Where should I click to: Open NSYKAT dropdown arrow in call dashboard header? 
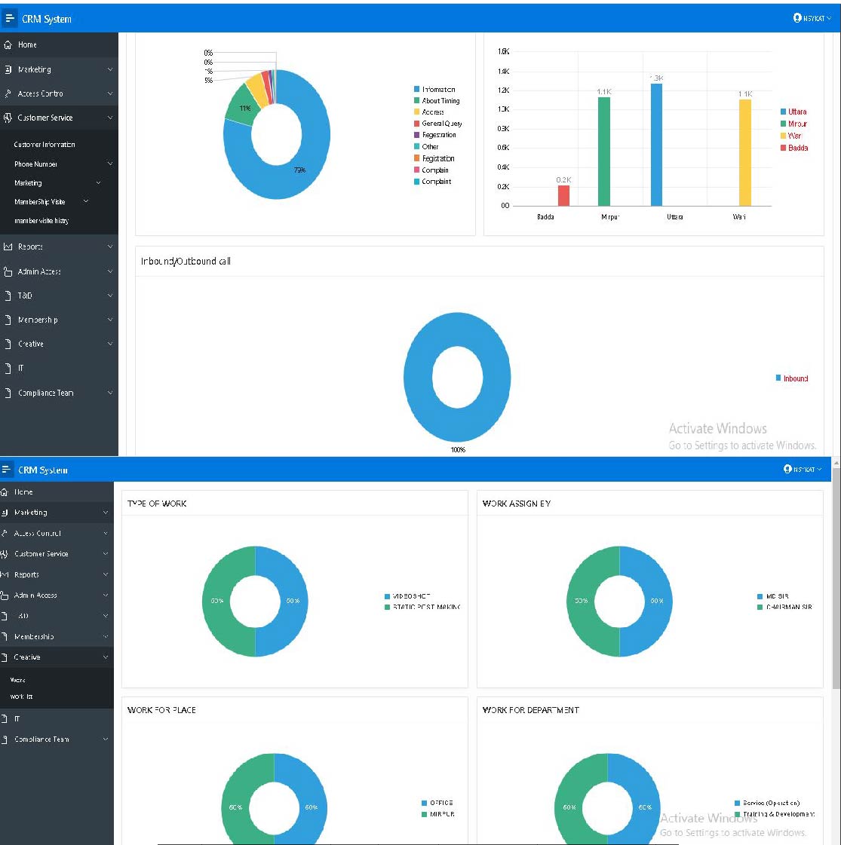pos(829,18)
